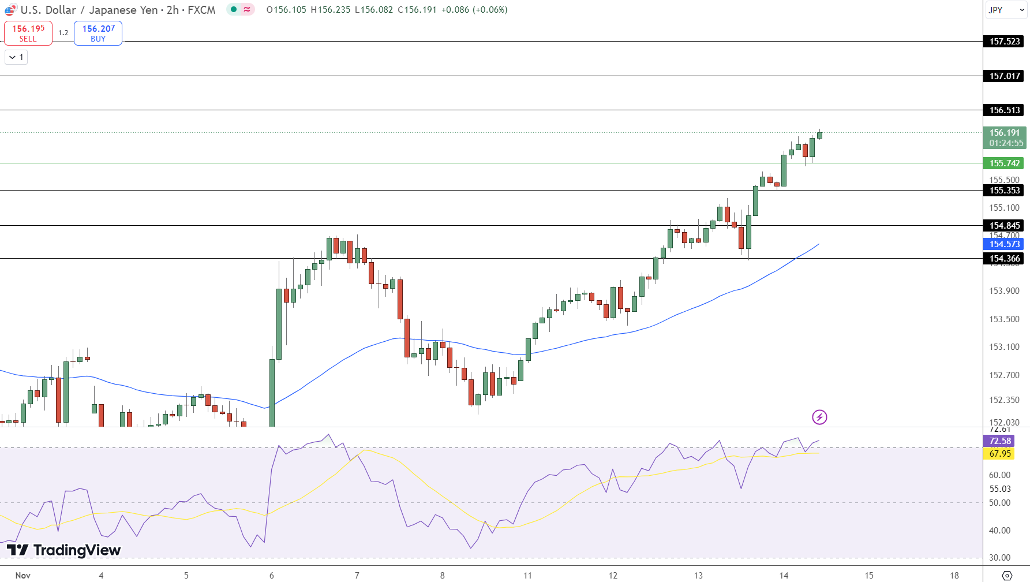Click the U.S. flag symbol icon

(x=10, y=10)
